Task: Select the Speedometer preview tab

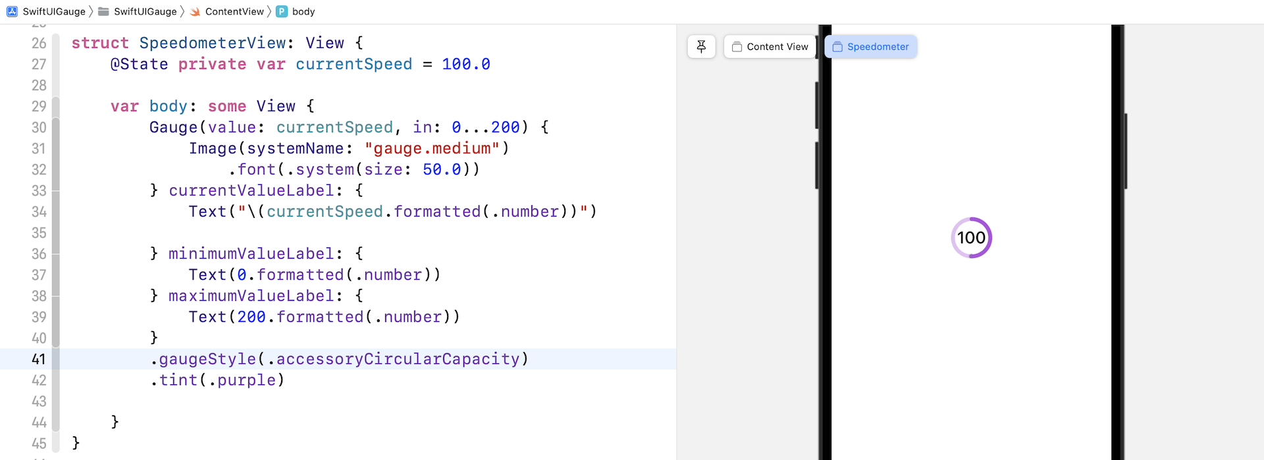Action: 870,47
